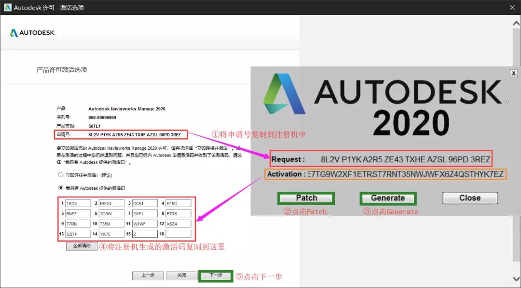Click the heading "产品许可激活选项"
521x288 pixels.
61,70
